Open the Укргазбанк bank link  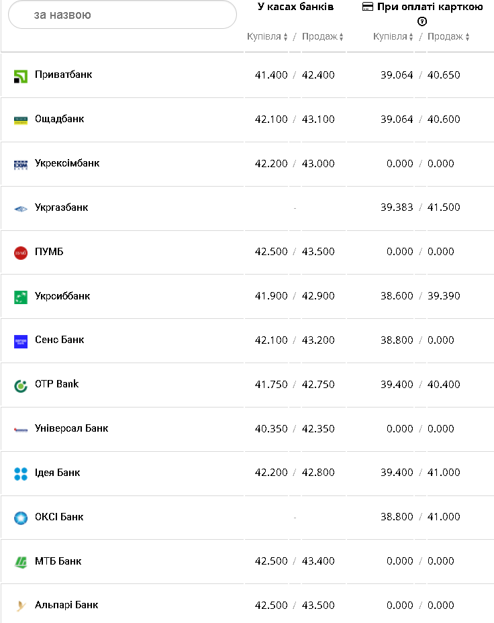pos(61,207)
